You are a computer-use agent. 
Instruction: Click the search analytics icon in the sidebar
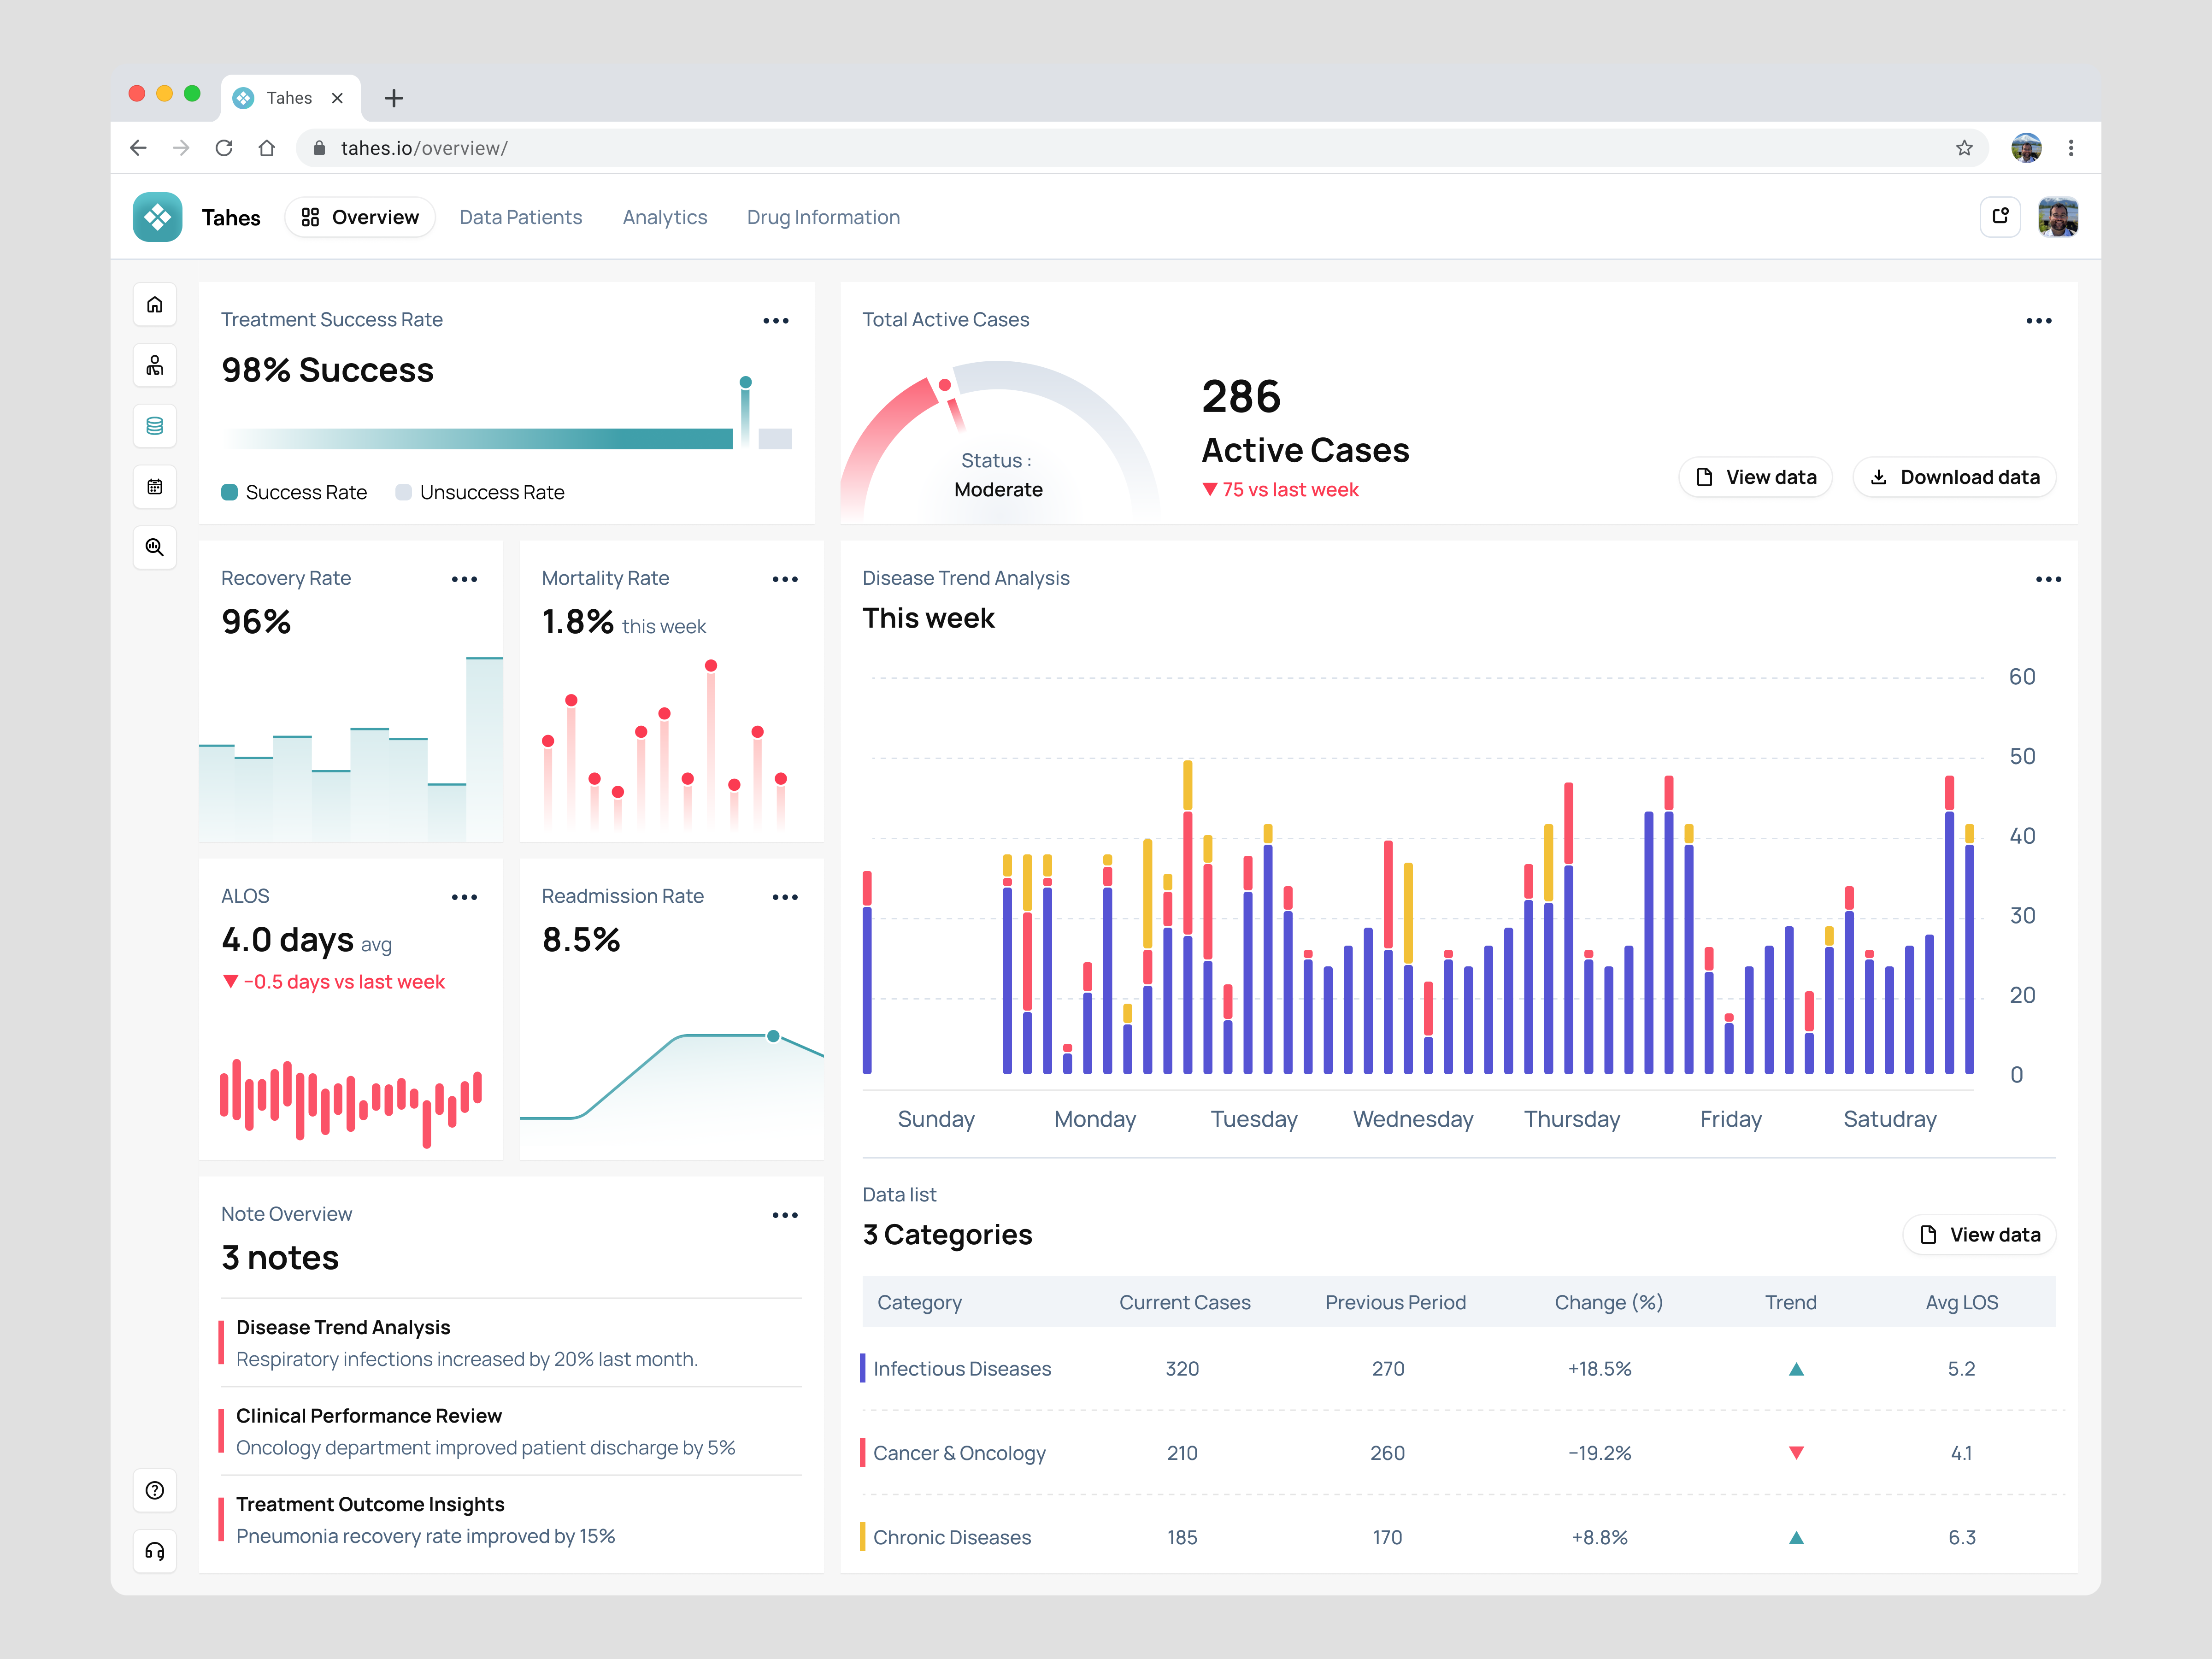(x=155, y=547)
